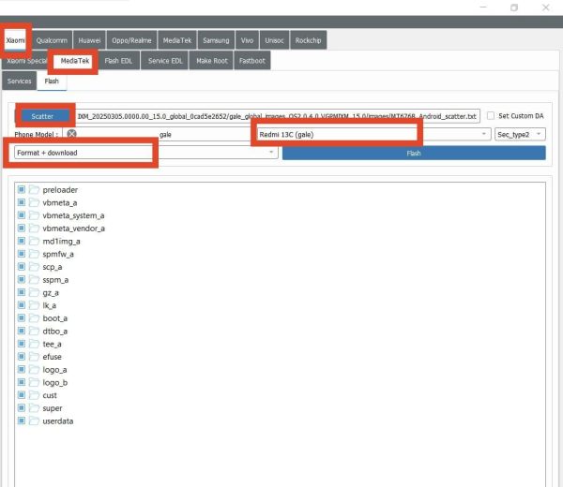Switch to the Vivo tab

tap(247, 40)
